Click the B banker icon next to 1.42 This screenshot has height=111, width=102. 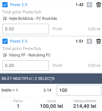point(89,5)
